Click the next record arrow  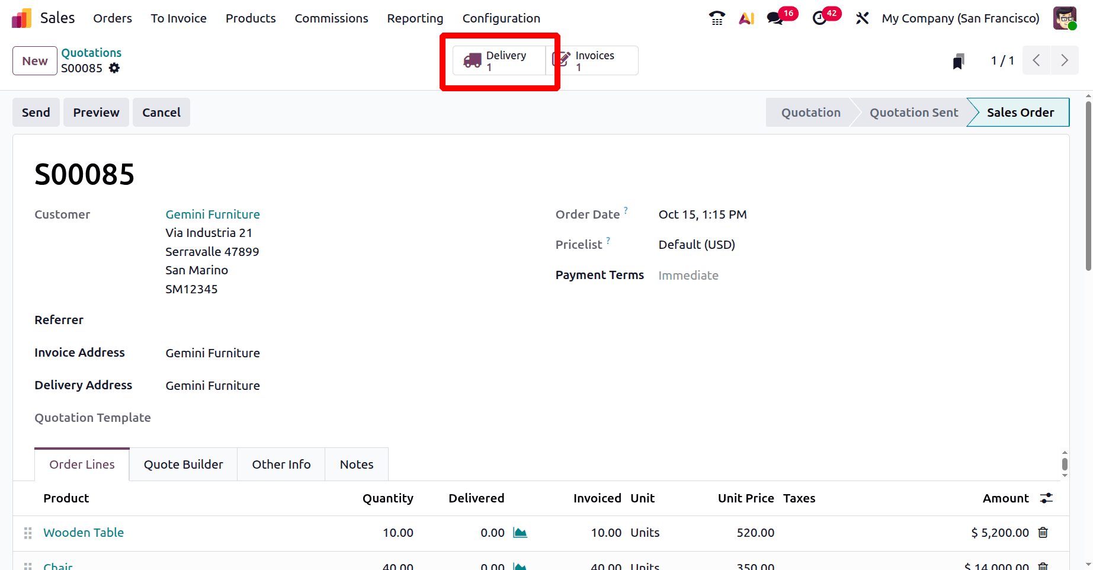click(x=1065, y=60)
